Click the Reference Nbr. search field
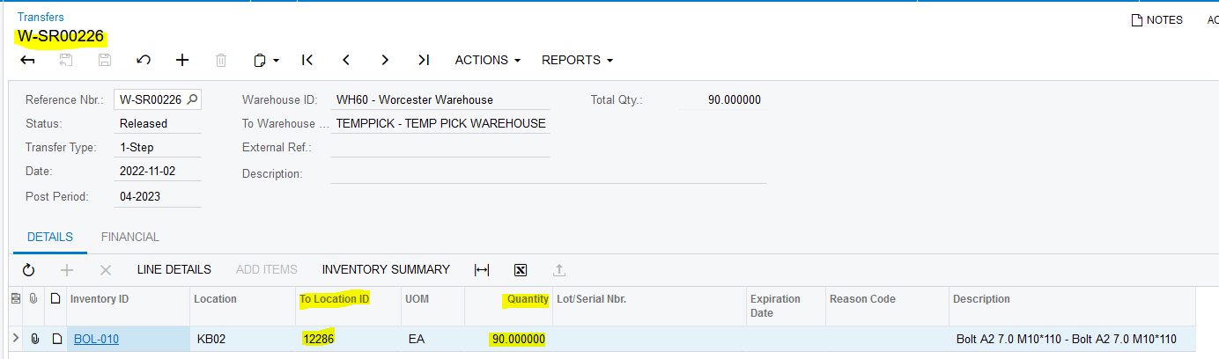Viewport: 1219px width, 359px height. (150, 99)
